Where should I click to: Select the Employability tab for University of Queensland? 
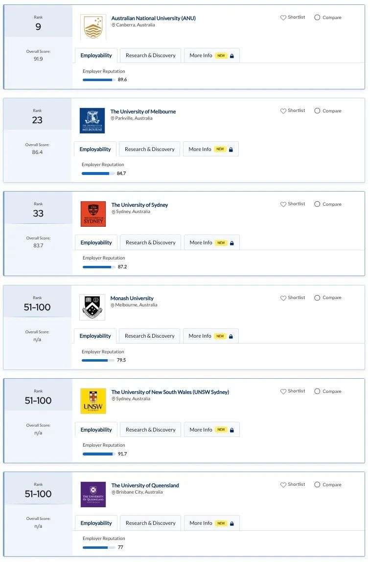coord(96,523)
